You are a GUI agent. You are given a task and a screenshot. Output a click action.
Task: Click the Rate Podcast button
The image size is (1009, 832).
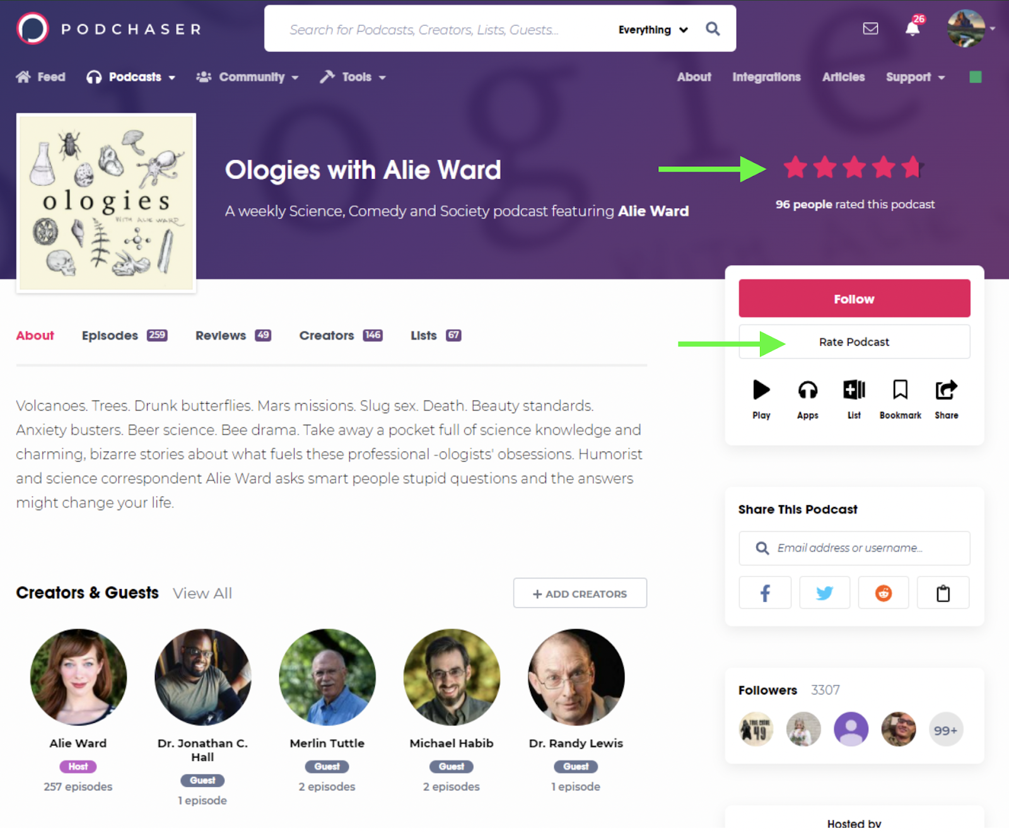(854, 342)
